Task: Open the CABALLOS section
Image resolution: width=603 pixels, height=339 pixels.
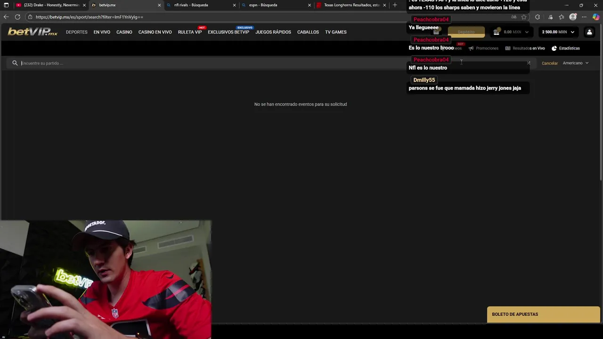Action: tap(308, 32)
